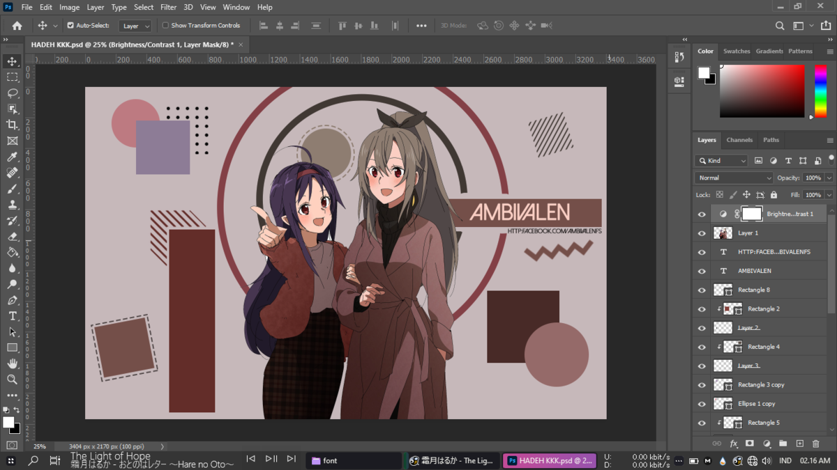Open the Auto-Select Layer dropdown
This screenshot has width=837, height=470.
[135, 26]
